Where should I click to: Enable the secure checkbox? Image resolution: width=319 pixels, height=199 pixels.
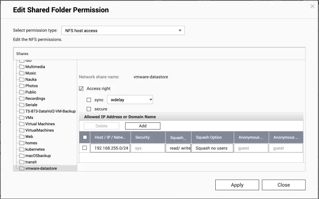pos(89,109)
